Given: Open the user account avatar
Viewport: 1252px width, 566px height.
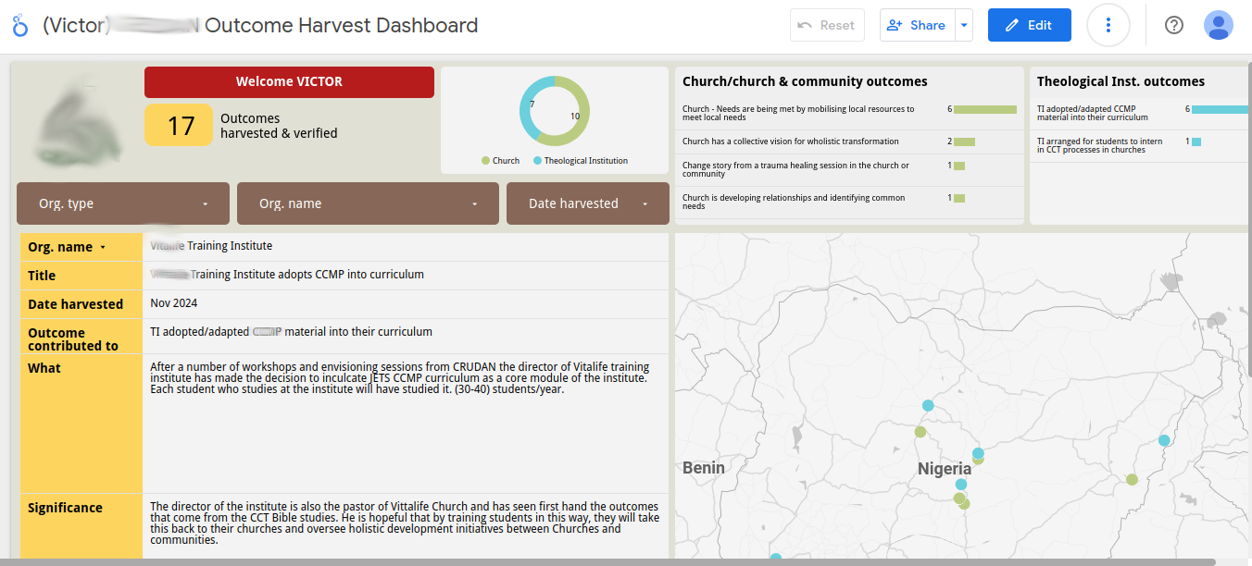Looking at the screenshot, I should coord(1218,26).
